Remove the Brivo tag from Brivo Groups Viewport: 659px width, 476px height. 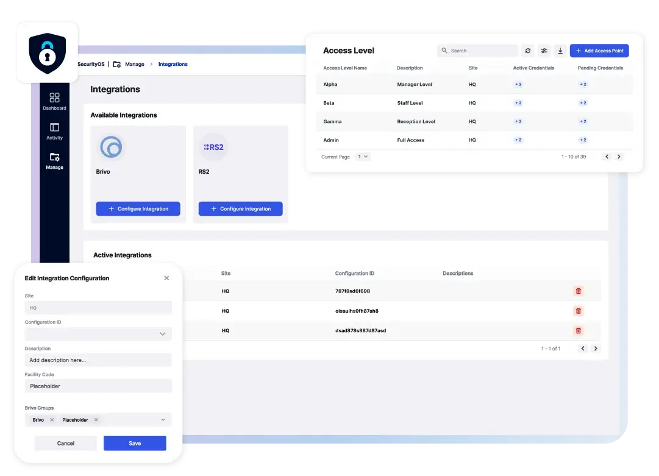(x=52, y=420)
